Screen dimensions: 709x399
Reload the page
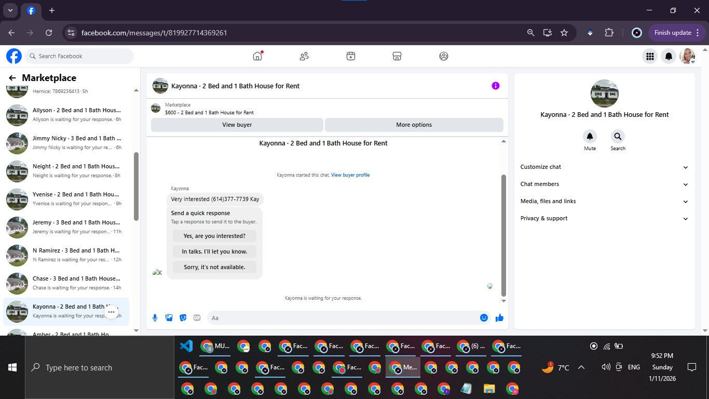point(49,33)
